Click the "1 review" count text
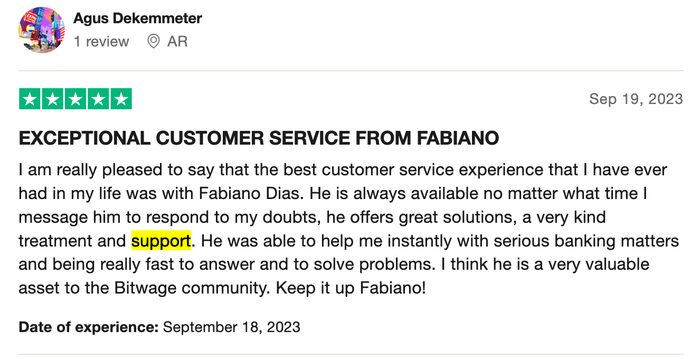 [101, 42]
